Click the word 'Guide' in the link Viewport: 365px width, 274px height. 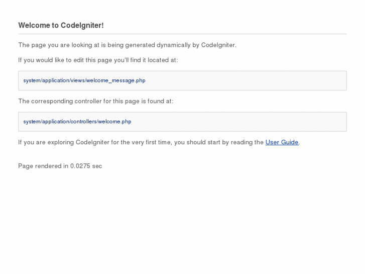click(290, 142)
